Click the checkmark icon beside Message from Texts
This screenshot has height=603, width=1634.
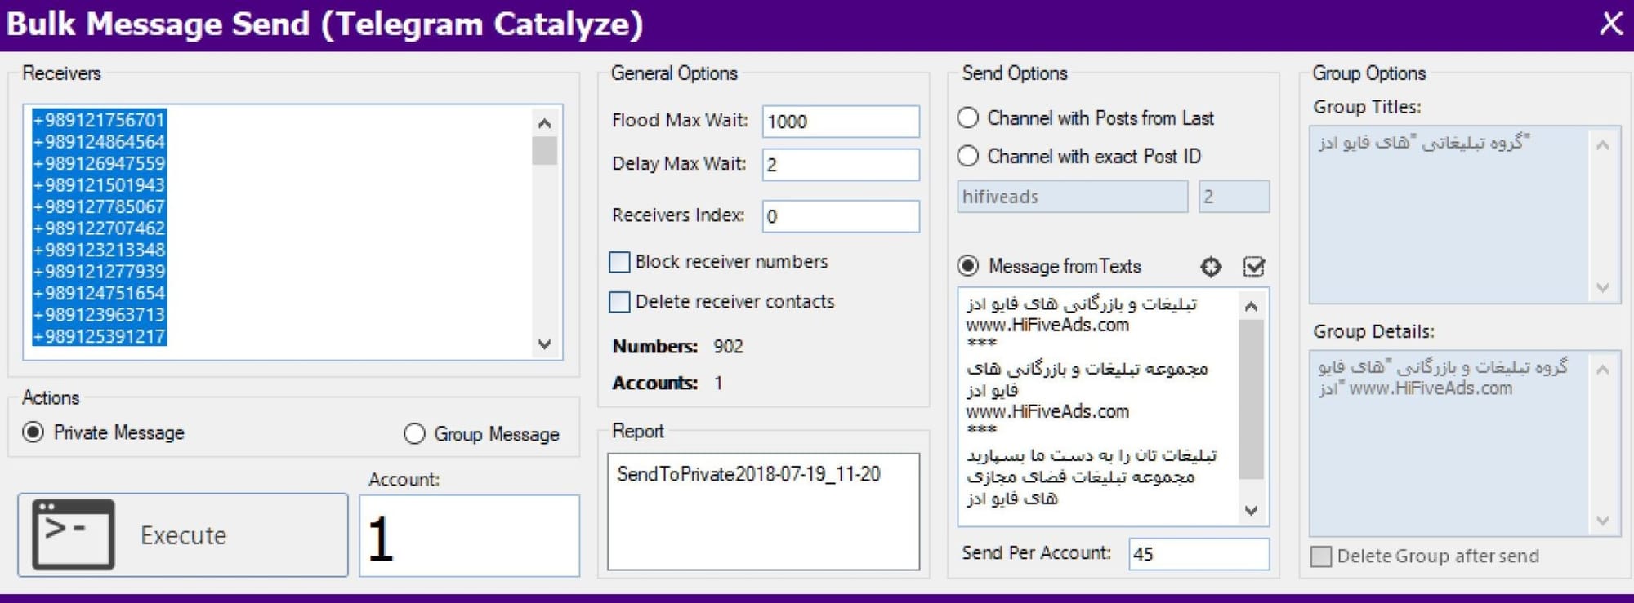1253,267
